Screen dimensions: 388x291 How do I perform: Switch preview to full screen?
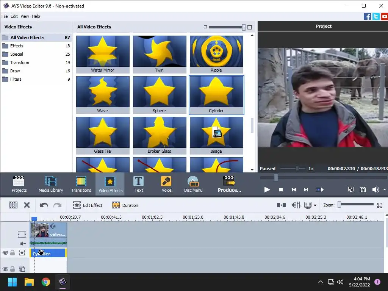tap(350, 190)
